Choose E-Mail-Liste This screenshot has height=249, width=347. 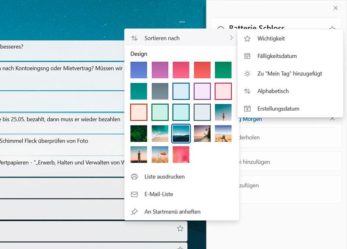[x=181, y=194]
